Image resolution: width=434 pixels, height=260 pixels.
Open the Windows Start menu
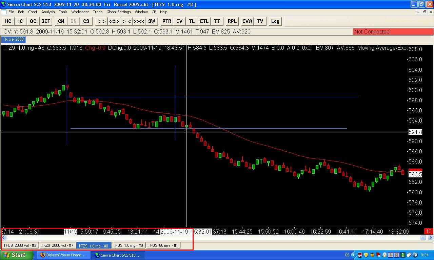coord(17,255)
